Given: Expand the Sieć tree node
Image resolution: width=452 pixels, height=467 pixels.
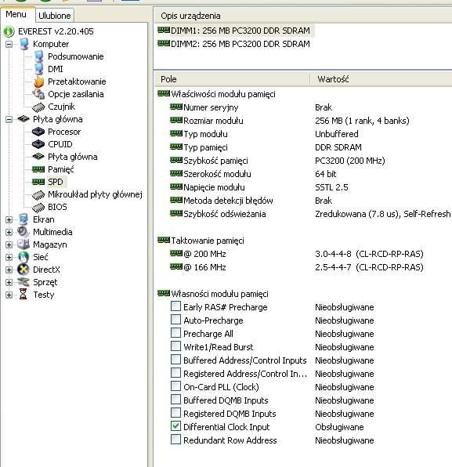Looking at the screenshot, I should (x=9, y=257).
